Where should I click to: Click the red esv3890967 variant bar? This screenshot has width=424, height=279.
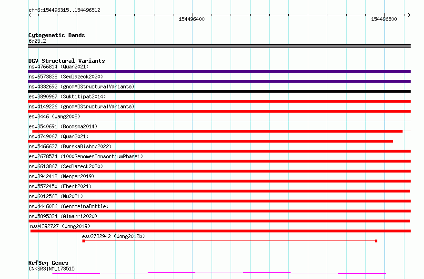coord(219,101)
